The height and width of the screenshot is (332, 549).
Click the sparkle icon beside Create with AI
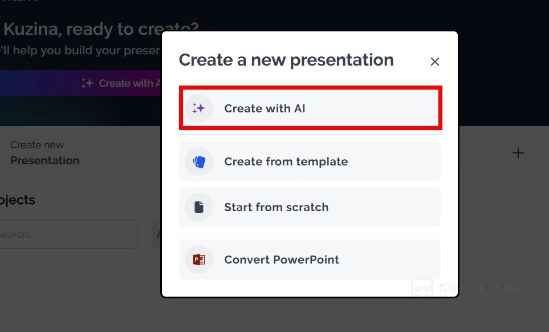(198, 108)
